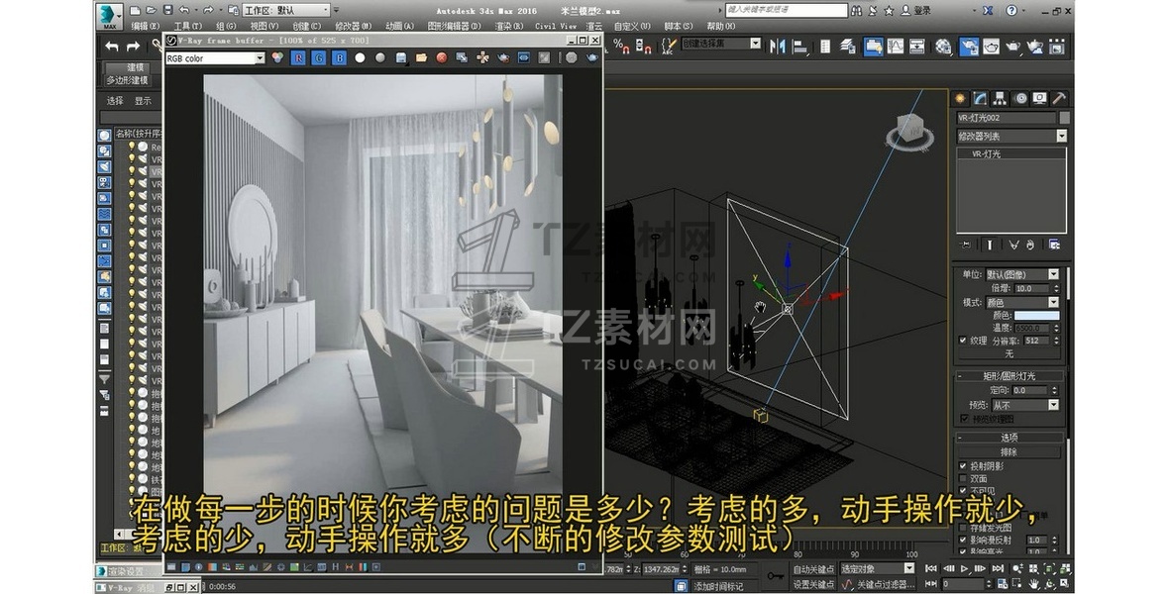Open the Curve Editor icon

pyautogui.click(x=895, y=47)
